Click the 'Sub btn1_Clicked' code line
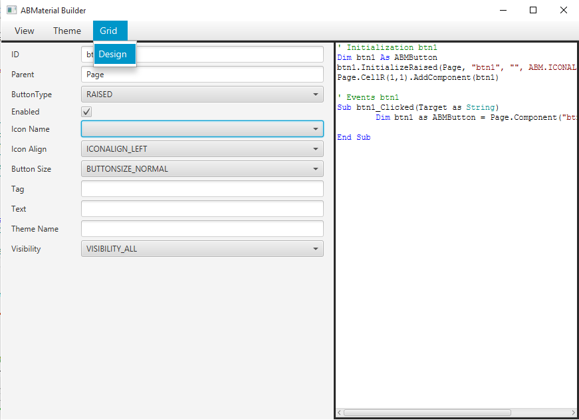Screen dimensions: 579x420 coord(418,107)
